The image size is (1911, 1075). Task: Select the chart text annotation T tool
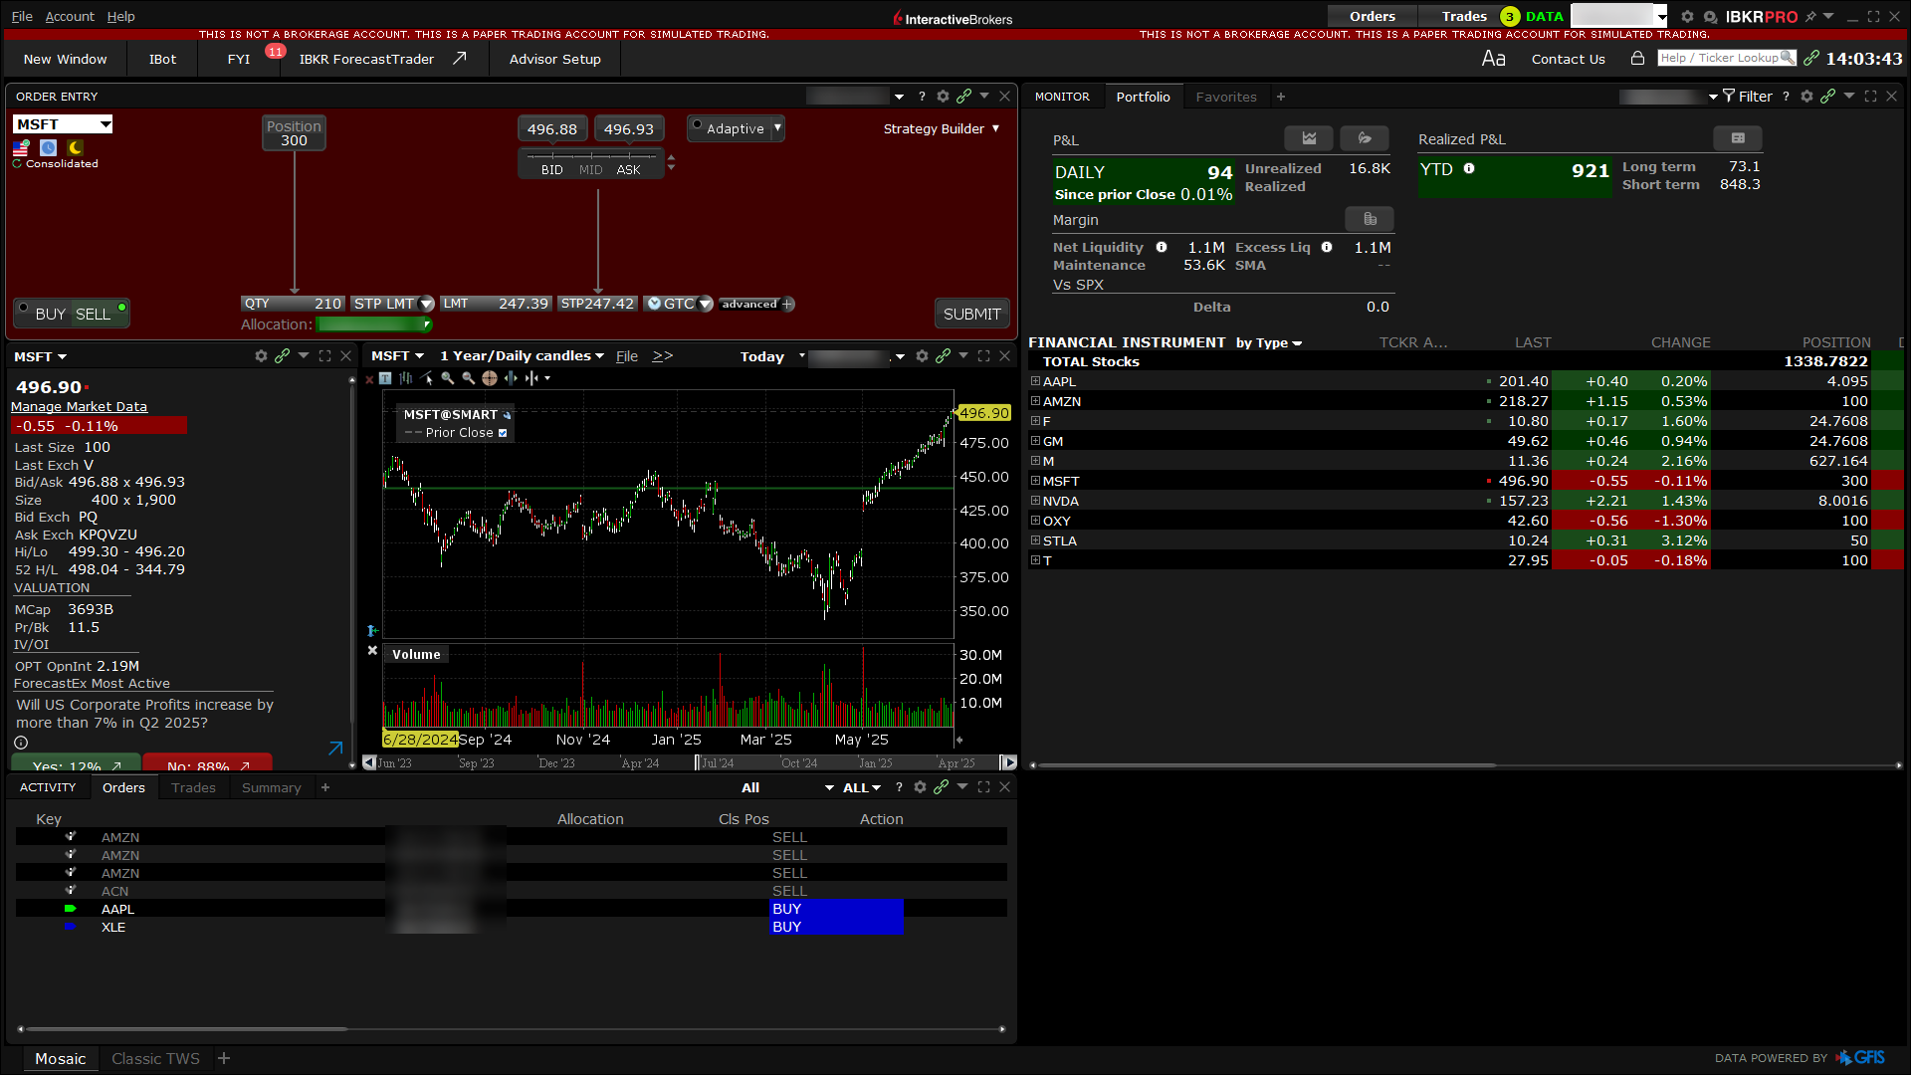[385, 378]
